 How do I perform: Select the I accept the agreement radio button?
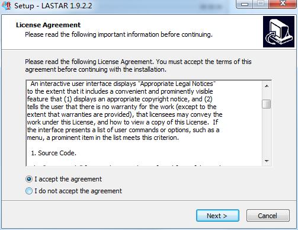click(29, 179)
